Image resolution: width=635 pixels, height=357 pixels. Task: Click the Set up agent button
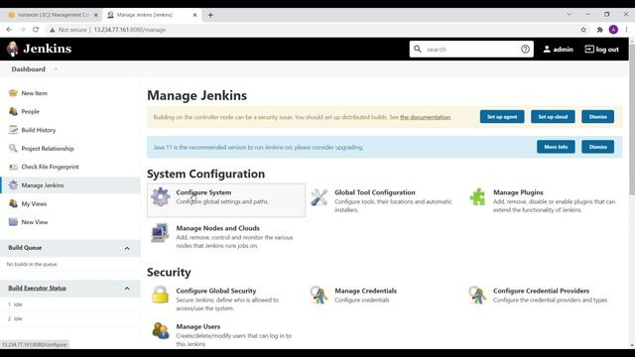click(x=502, y=117)
